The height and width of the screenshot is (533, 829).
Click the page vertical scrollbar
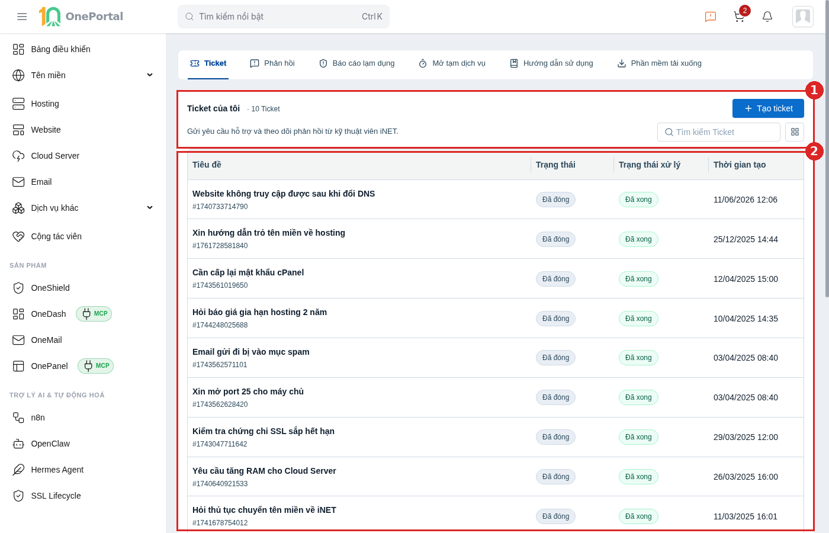point(827,148)
